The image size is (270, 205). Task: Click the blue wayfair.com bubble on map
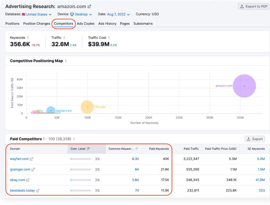(x=51, y=111)
